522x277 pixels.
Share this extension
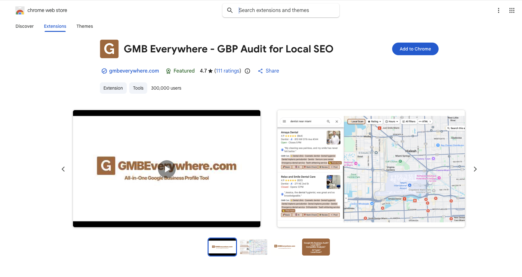click(x=269, y=71)
